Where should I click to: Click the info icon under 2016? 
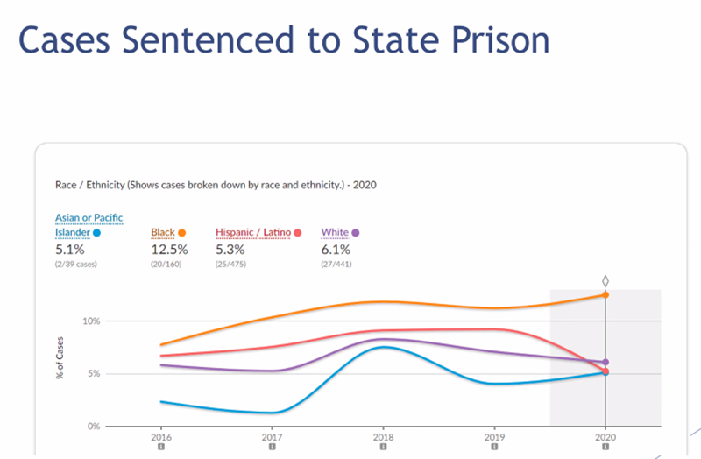click(x=160, y=448)
